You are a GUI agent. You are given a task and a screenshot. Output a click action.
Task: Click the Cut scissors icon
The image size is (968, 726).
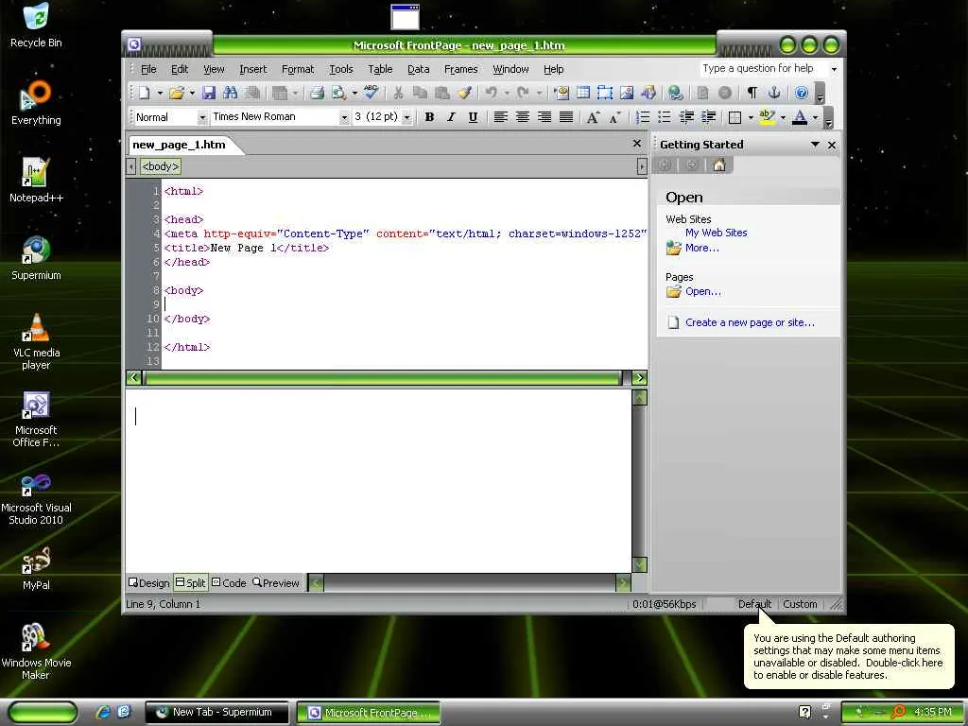(x=398, y=94)
